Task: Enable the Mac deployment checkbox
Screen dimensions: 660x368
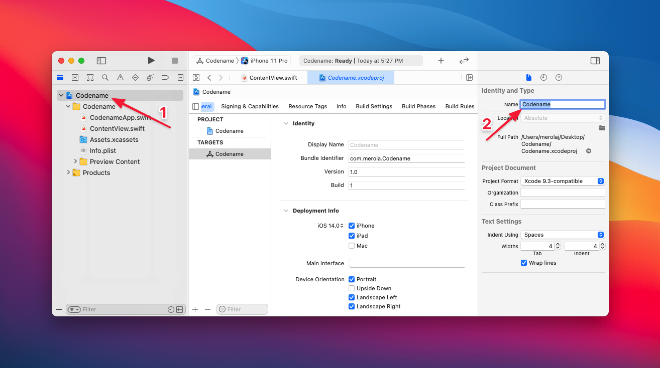Action: tap(352, 246)
